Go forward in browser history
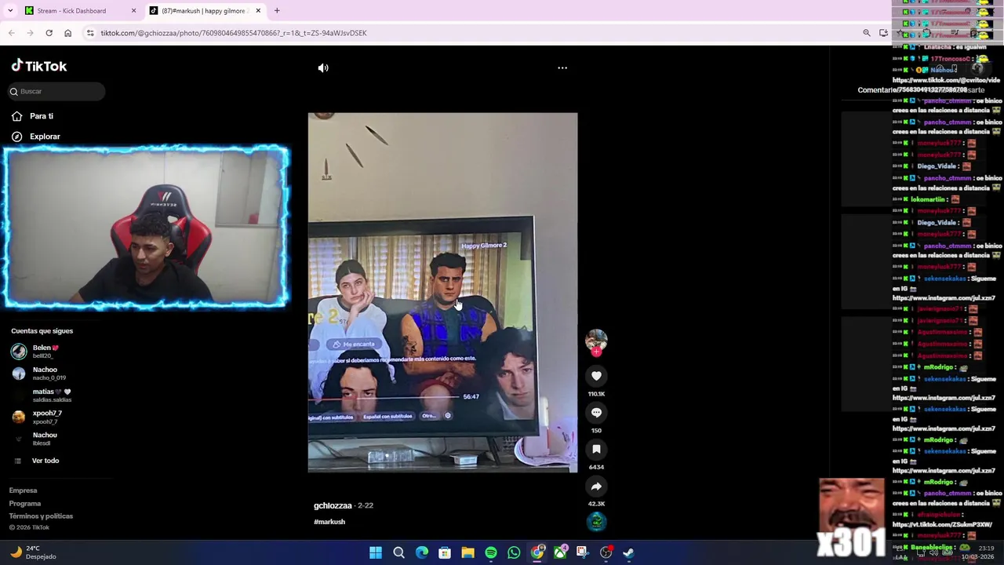1004x565 pixels. (x=30, y=33)
